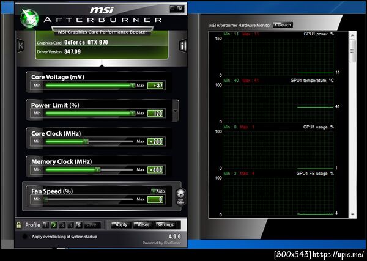Click the Power Limit 120 value field

click(155, 114)
